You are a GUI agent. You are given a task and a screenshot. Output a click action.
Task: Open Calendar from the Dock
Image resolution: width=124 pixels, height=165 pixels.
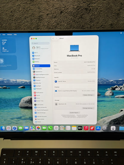click(x=56, y=128)
